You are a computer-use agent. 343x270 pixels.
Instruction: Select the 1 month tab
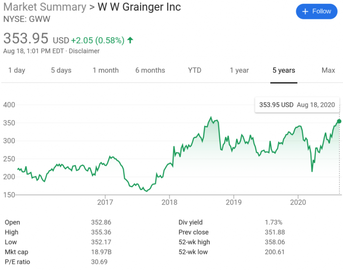coord(106,70)
